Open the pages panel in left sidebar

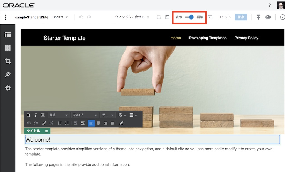coord(8,35)
